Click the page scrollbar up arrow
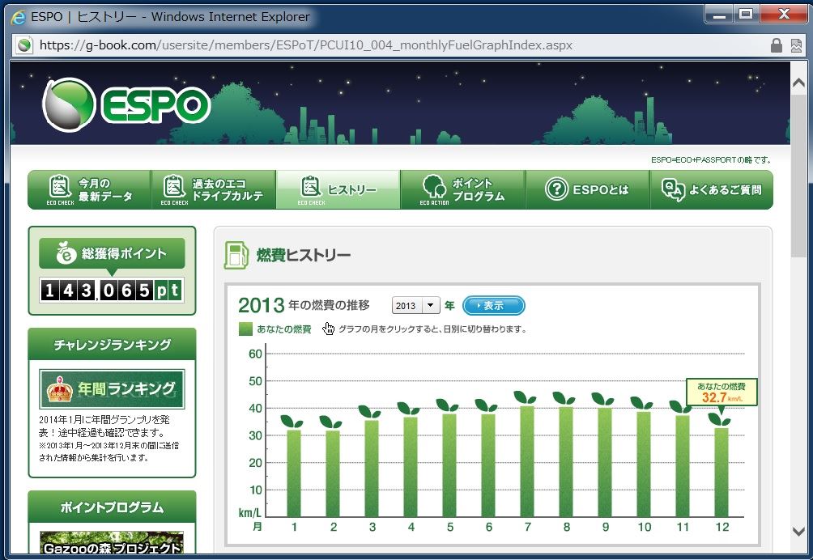The height and width of the screenshot is (560, 813). pos(799,83)
